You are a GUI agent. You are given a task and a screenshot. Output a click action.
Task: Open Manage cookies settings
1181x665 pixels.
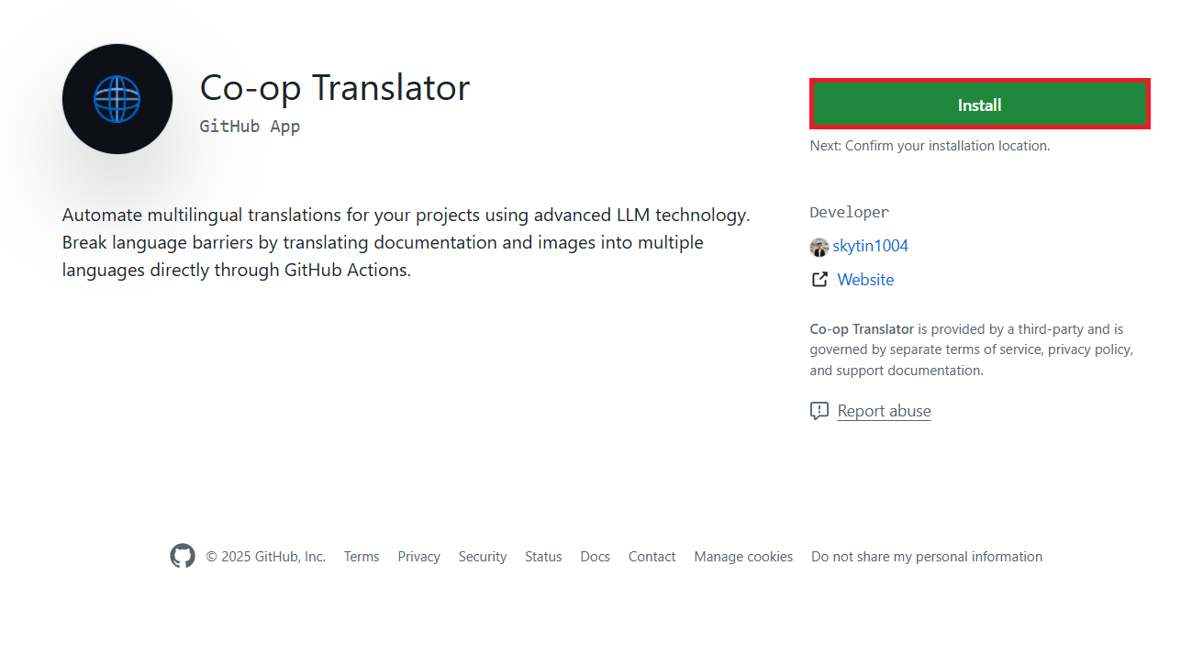tap(743, 557)
